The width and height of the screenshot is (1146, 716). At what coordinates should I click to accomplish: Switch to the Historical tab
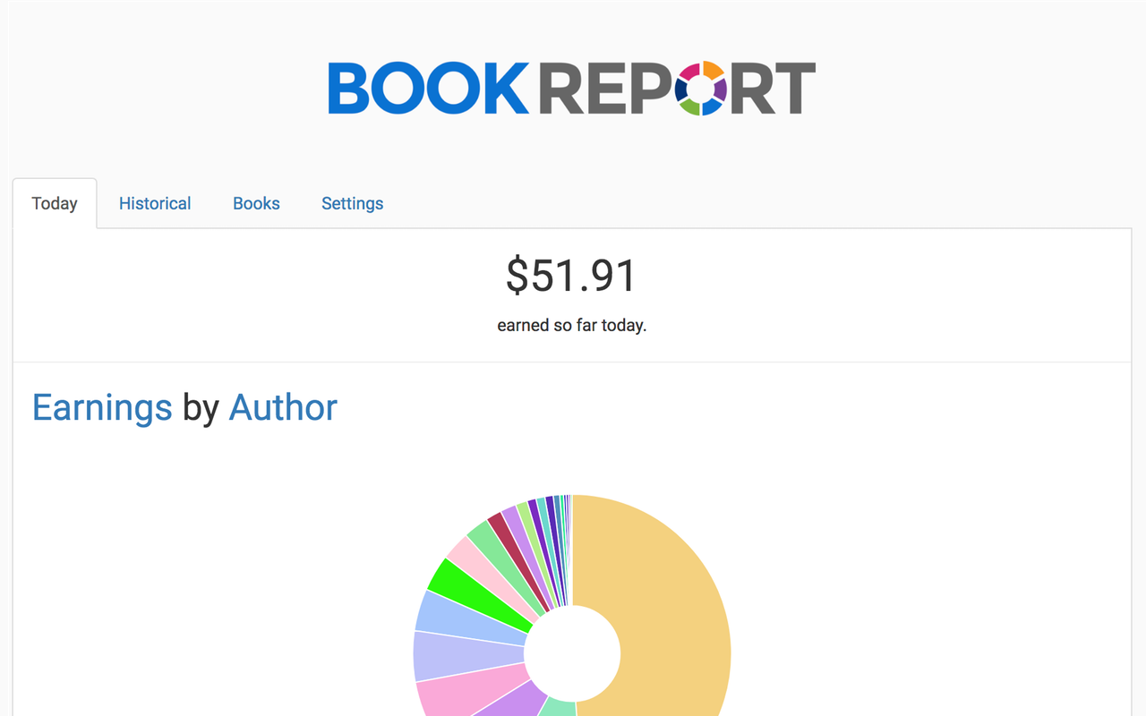[x=154, y=203]
